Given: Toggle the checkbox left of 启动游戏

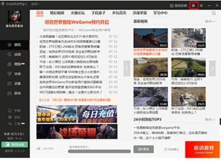Looking at the screenshot, I should coord(166,149).
